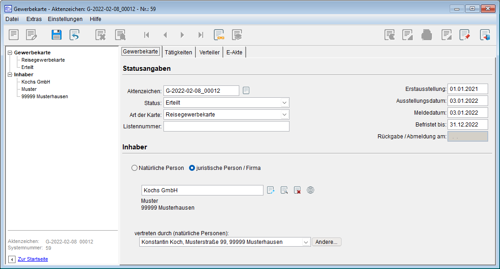Switch to the Tätigkeiten tab

pyautogui.click(x=178, y=53)
